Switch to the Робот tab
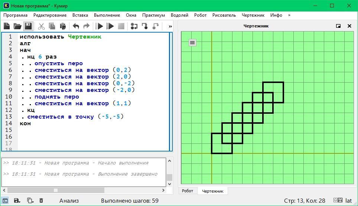This screenshot has height=206, width=358. (188, 191)
